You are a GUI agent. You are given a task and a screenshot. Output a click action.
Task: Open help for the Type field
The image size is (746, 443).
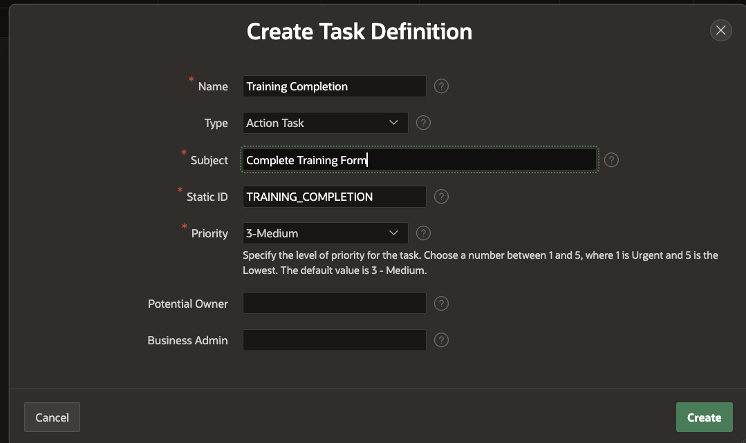(x=424, y=123)
